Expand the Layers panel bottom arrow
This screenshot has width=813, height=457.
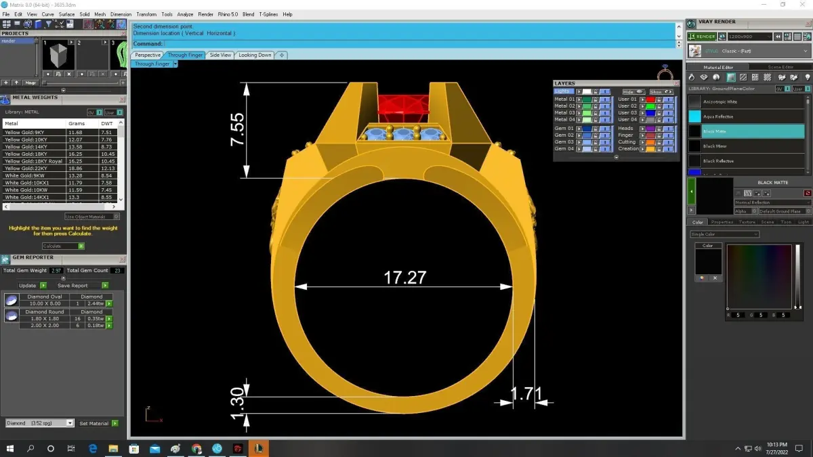tap(617, 157)
